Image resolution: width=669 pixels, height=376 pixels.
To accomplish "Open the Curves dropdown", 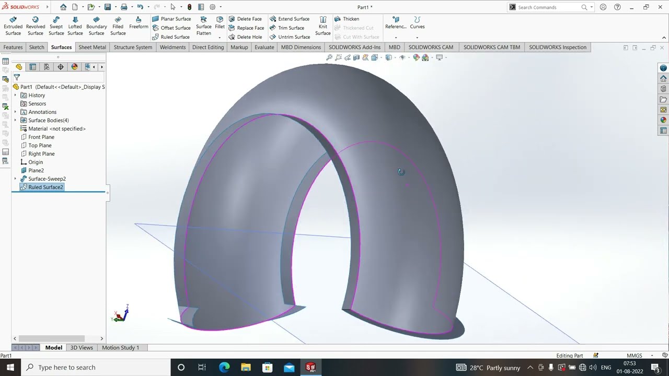I will click(417, 38).
